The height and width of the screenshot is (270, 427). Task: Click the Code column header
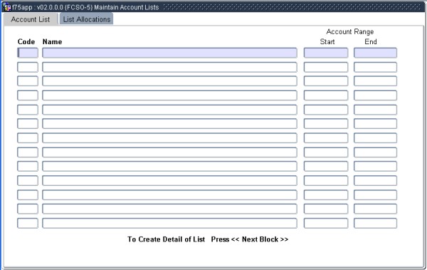tap(26, 42)
